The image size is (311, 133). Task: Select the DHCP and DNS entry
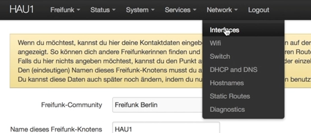point(233,70)
